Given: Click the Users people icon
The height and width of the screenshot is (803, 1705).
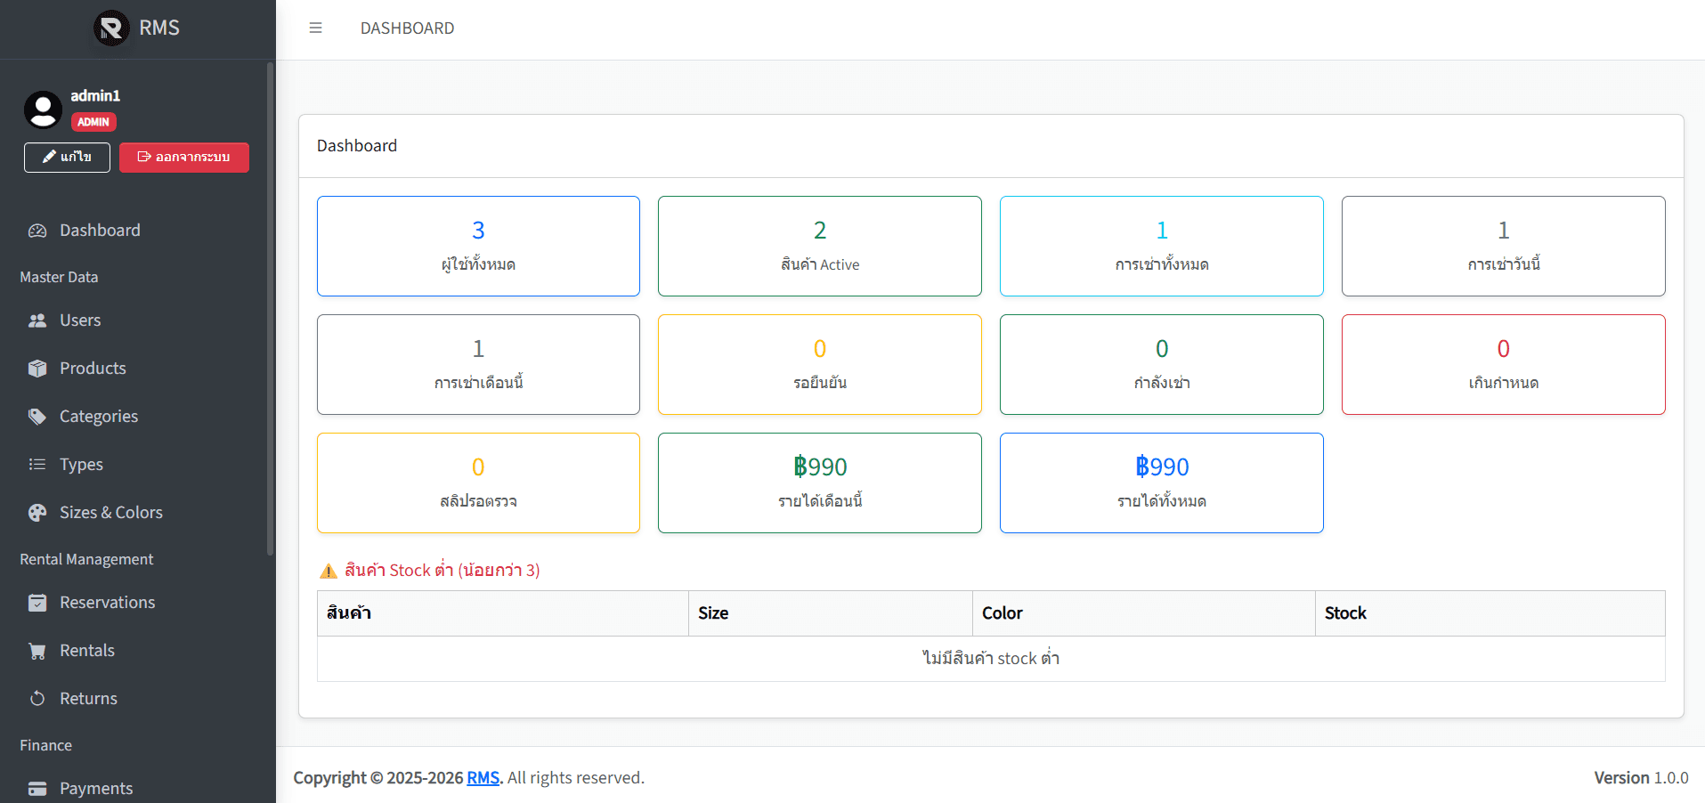Looking at the screenshot, I should click(x=37, y=320).
